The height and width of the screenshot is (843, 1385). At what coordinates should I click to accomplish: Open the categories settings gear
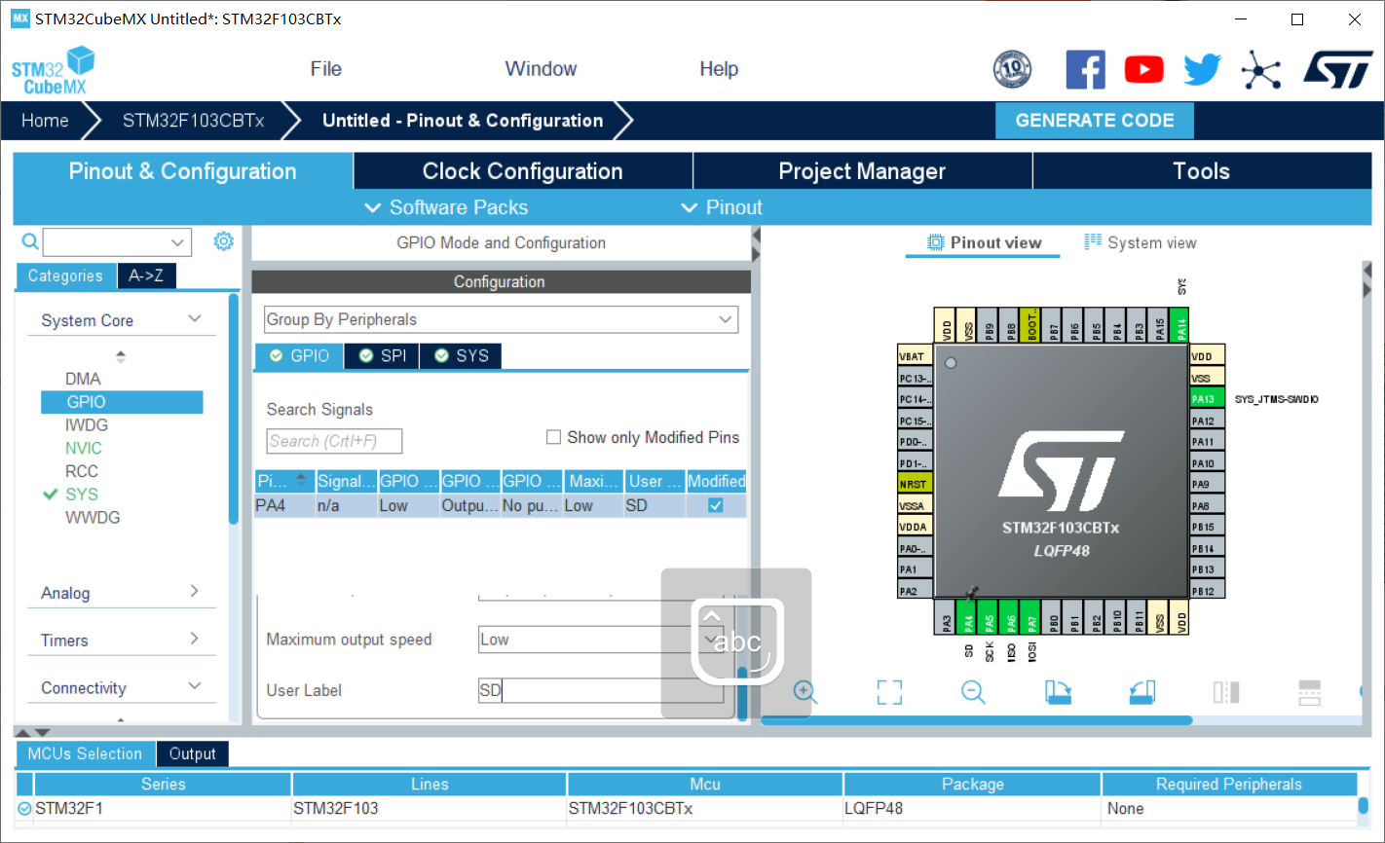tap(224, 240)
